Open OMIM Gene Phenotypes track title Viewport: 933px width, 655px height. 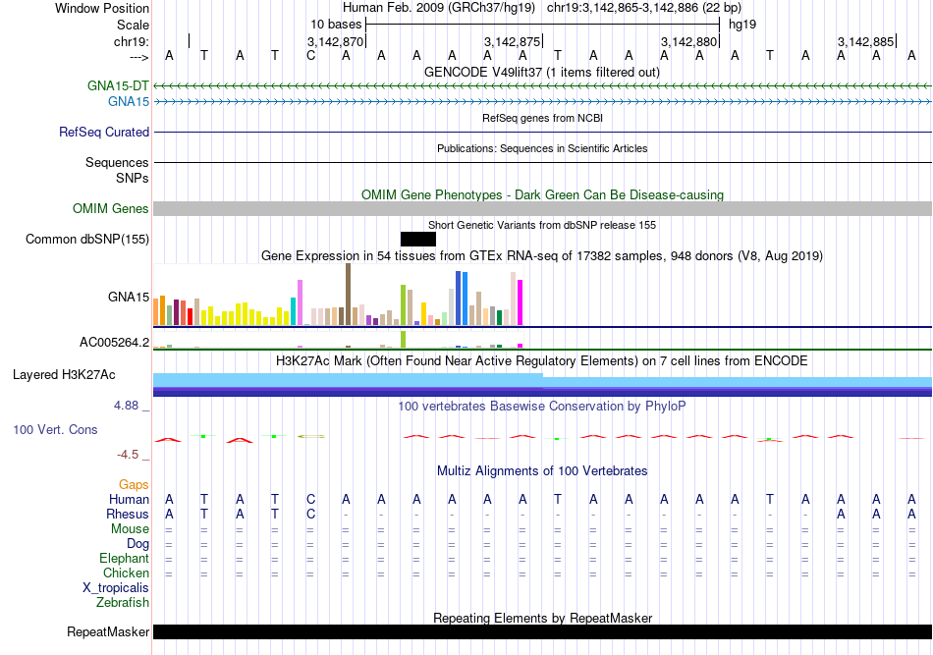pos(542,195)
